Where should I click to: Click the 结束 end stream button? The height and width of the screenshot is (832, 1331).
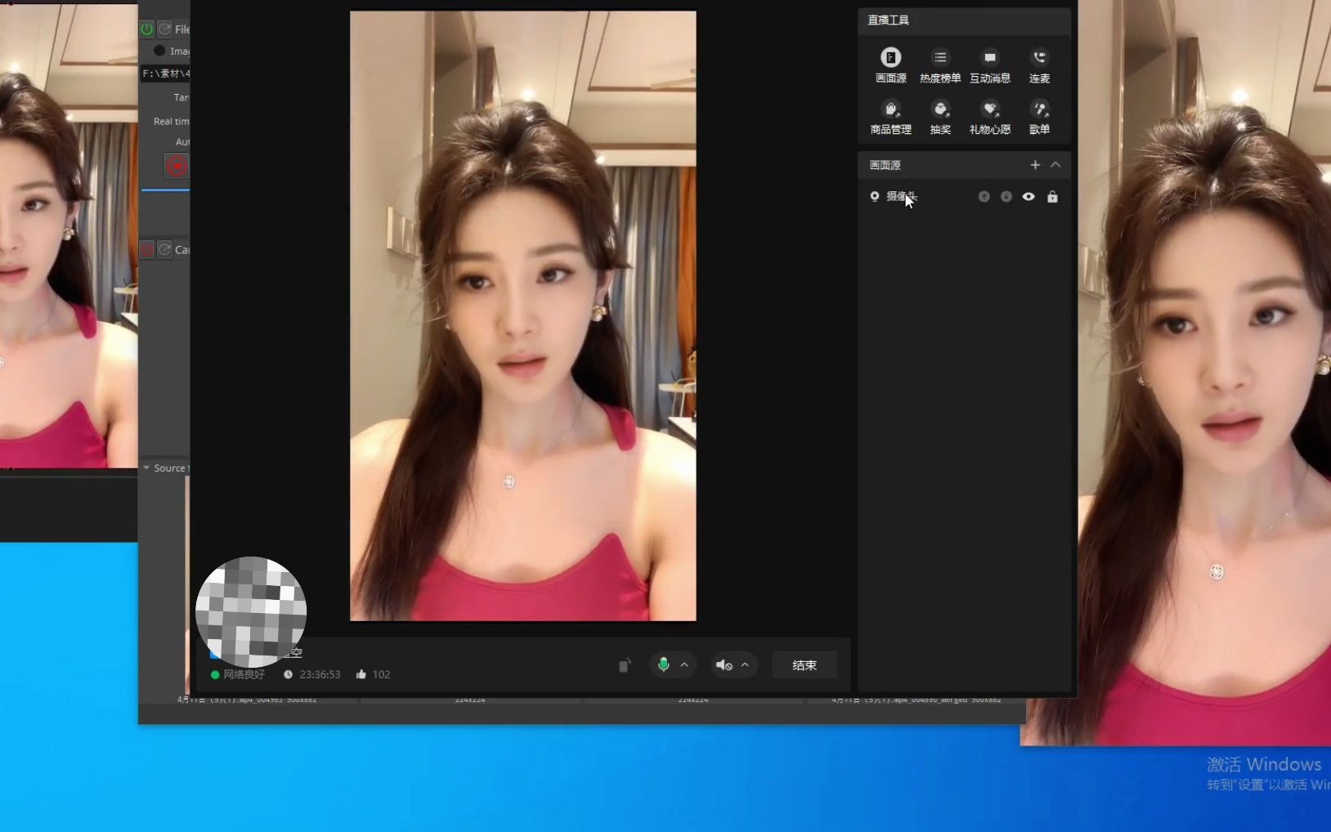pos(804,665)
